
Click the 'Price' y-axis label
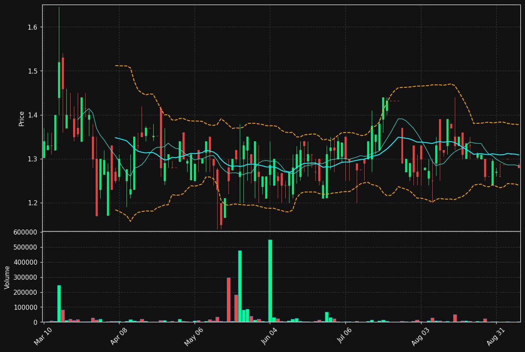pyautogui.click(x=22, y=118)
